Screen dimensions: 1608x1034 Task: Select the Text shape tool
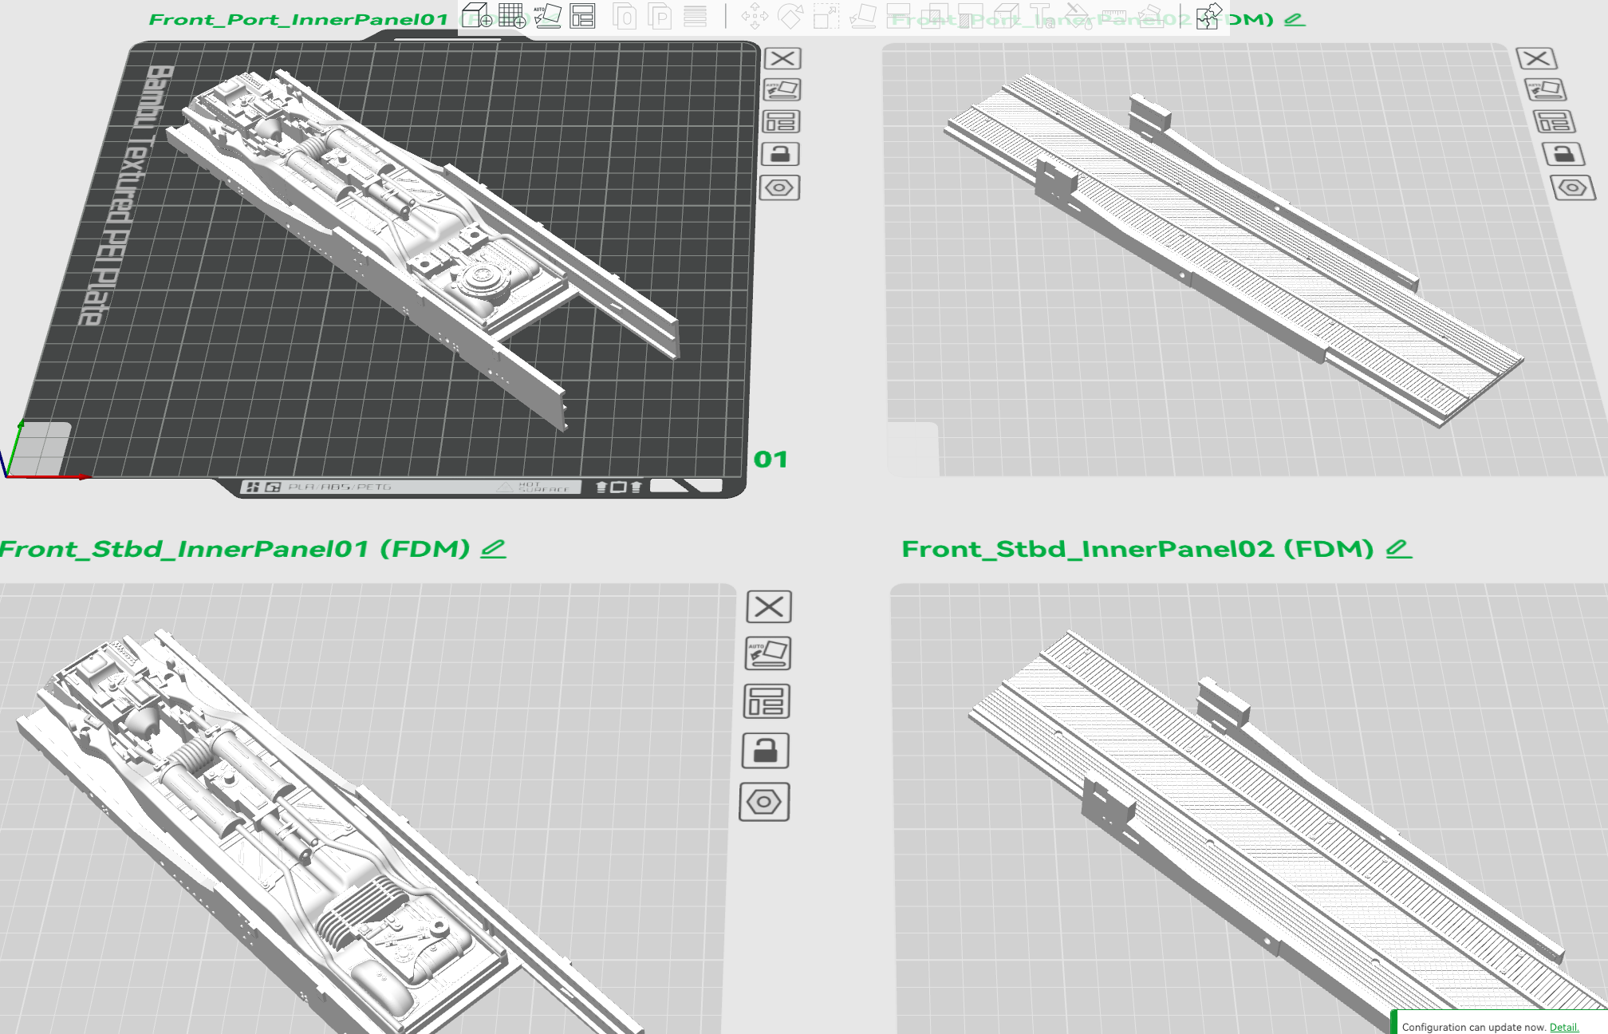[1042, 16]
